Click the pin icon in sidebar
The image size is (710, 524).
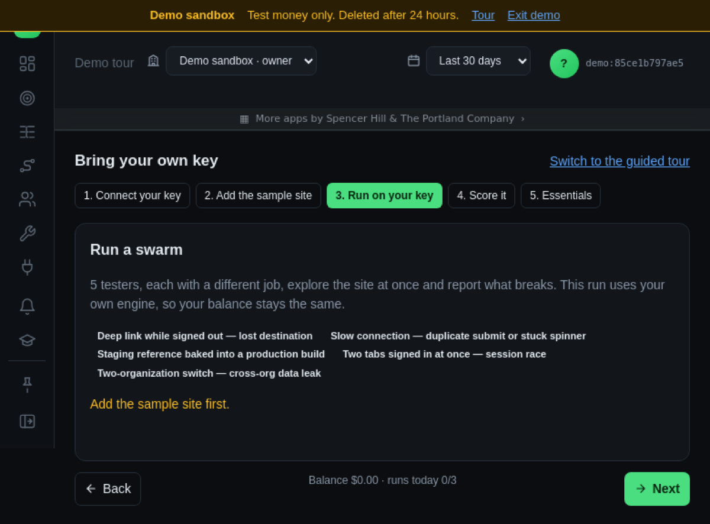(27, 385)
